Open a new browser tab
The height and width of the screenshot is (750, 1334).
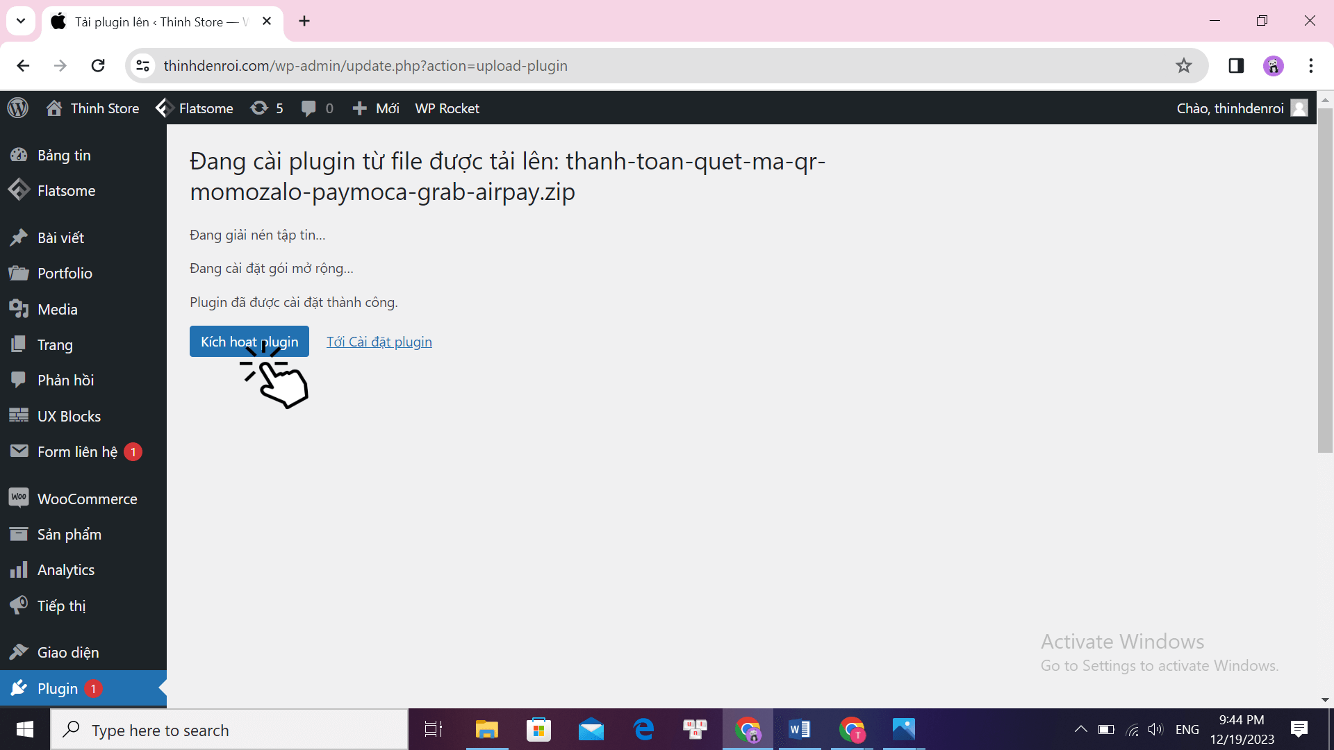point(304,21)
